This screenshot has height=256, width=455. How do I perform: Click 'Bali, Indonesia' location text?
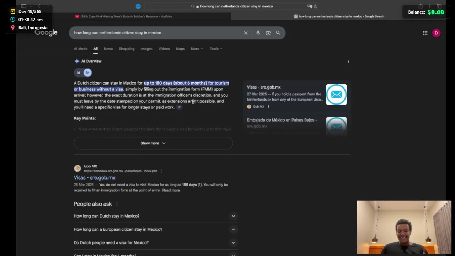point(33,27)
